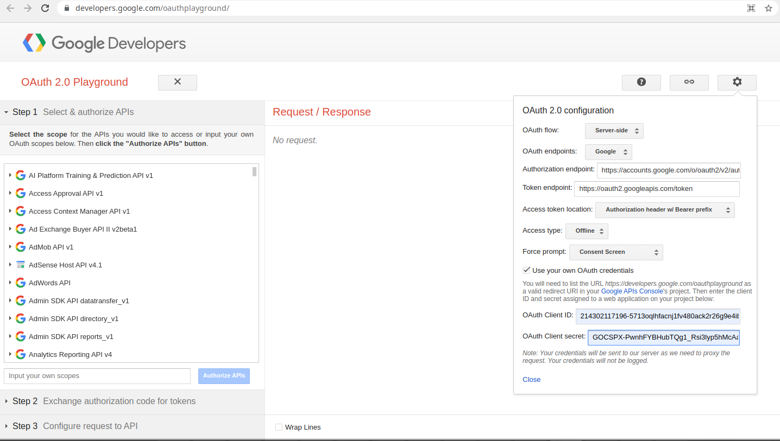Close the OAuth 2.0 configuration panel
Viewport: 780px width, 441px height.
coord(531,379)
